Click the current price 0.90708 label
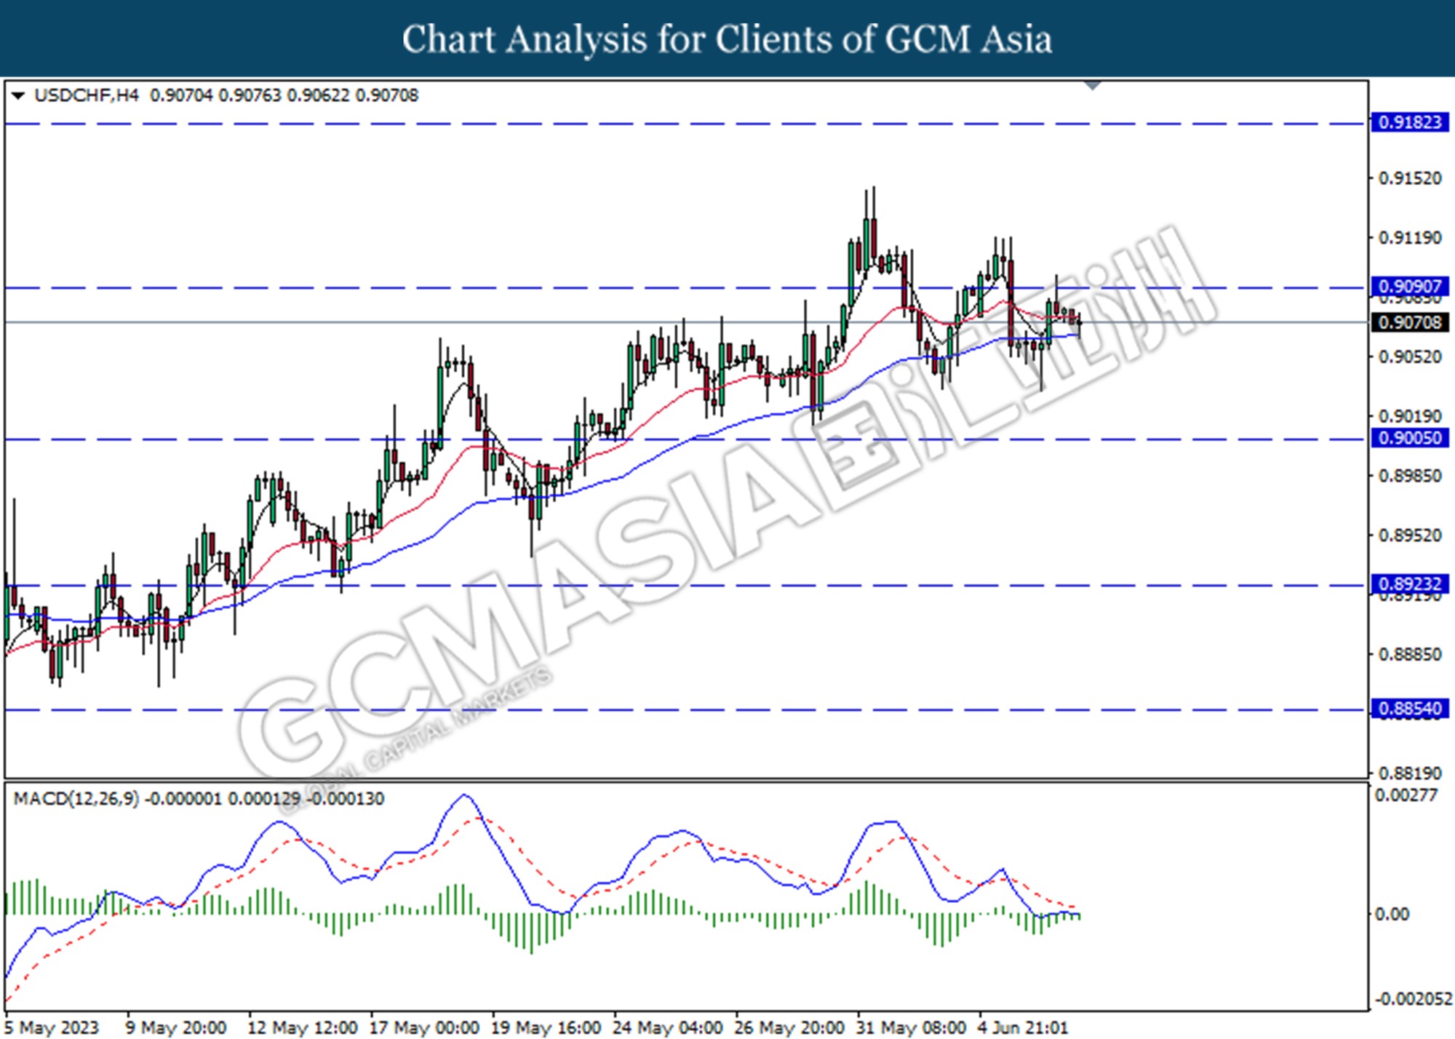The height and width of the screenshot is (1039, 1455). click(1410, 322)
